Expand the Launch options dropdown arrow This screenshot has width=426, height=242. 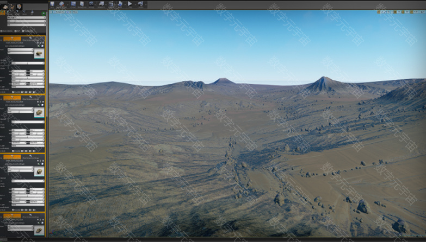coord(146,4)
